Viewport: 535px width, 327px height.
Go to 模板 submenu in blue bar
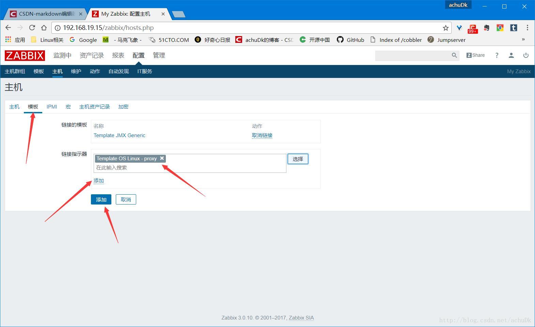click(x=39, y=71)
